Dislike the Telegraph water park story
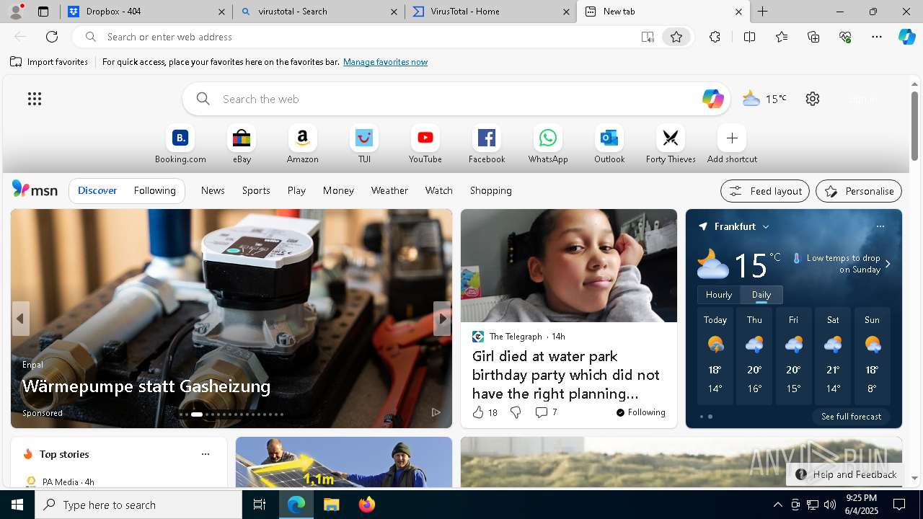Screen dimensions: 923x519 pyautogui.click(x=516, y=412)
